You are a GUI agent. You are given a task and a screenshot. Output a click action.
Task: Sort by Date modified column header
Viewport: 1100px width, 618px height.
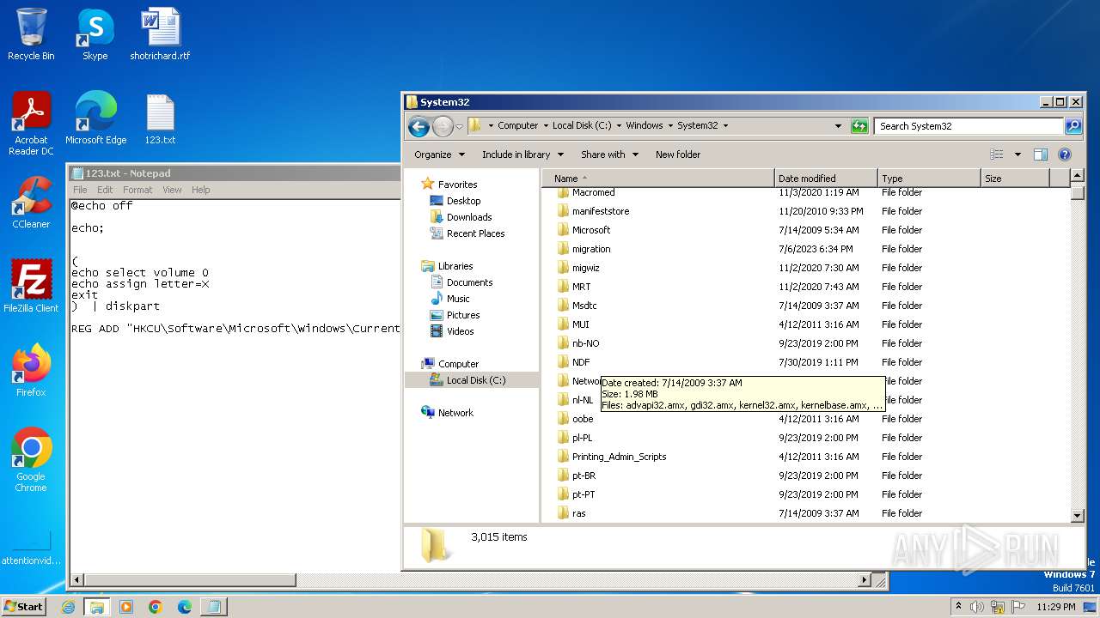tap(826, 179)
